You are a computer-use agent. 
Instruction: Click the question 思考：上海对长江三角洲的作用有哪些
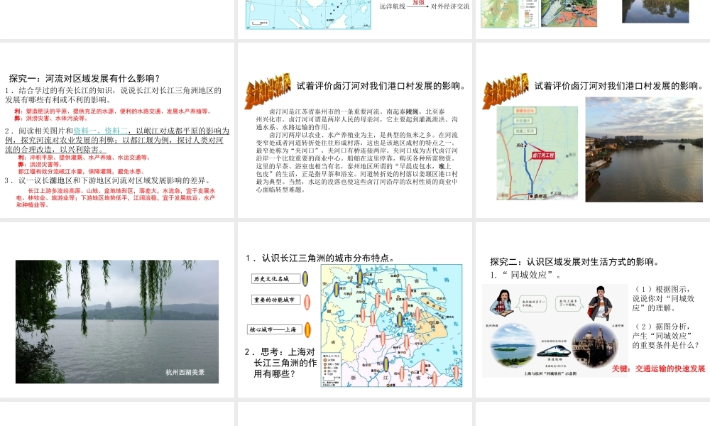(280, 363)
